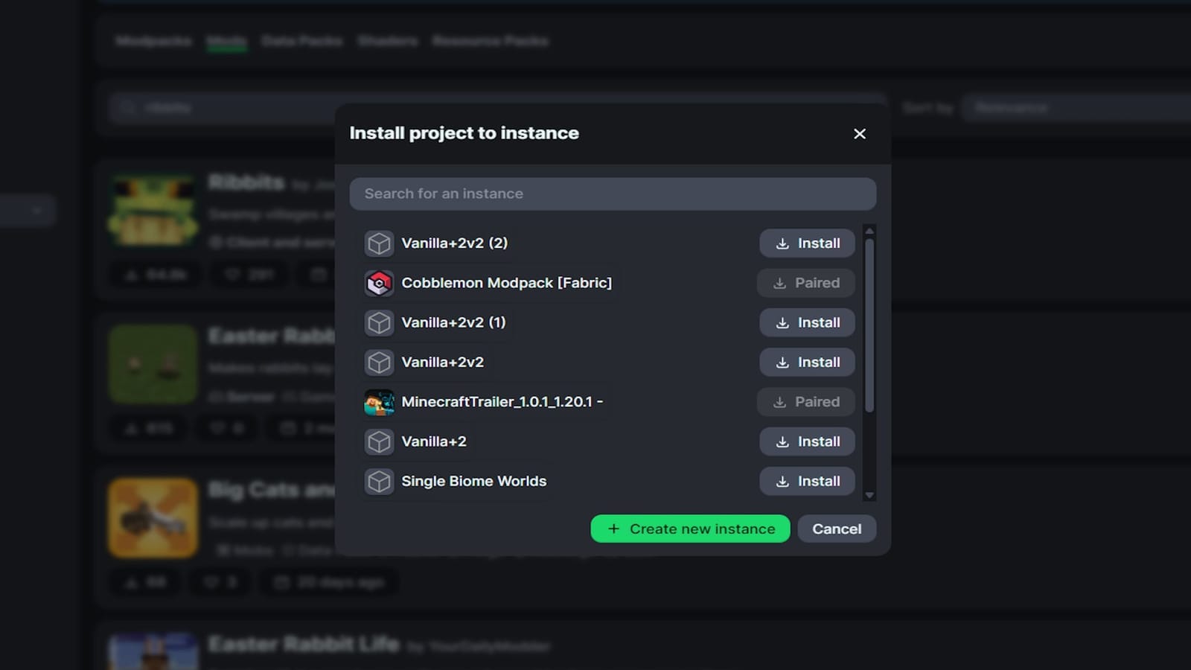Click cube icon beside Single Biome Worlds

(x=379, y=482)
